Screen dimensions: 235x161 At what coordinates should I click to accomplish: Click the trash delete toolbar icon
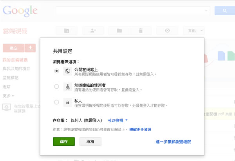[141, 30]
